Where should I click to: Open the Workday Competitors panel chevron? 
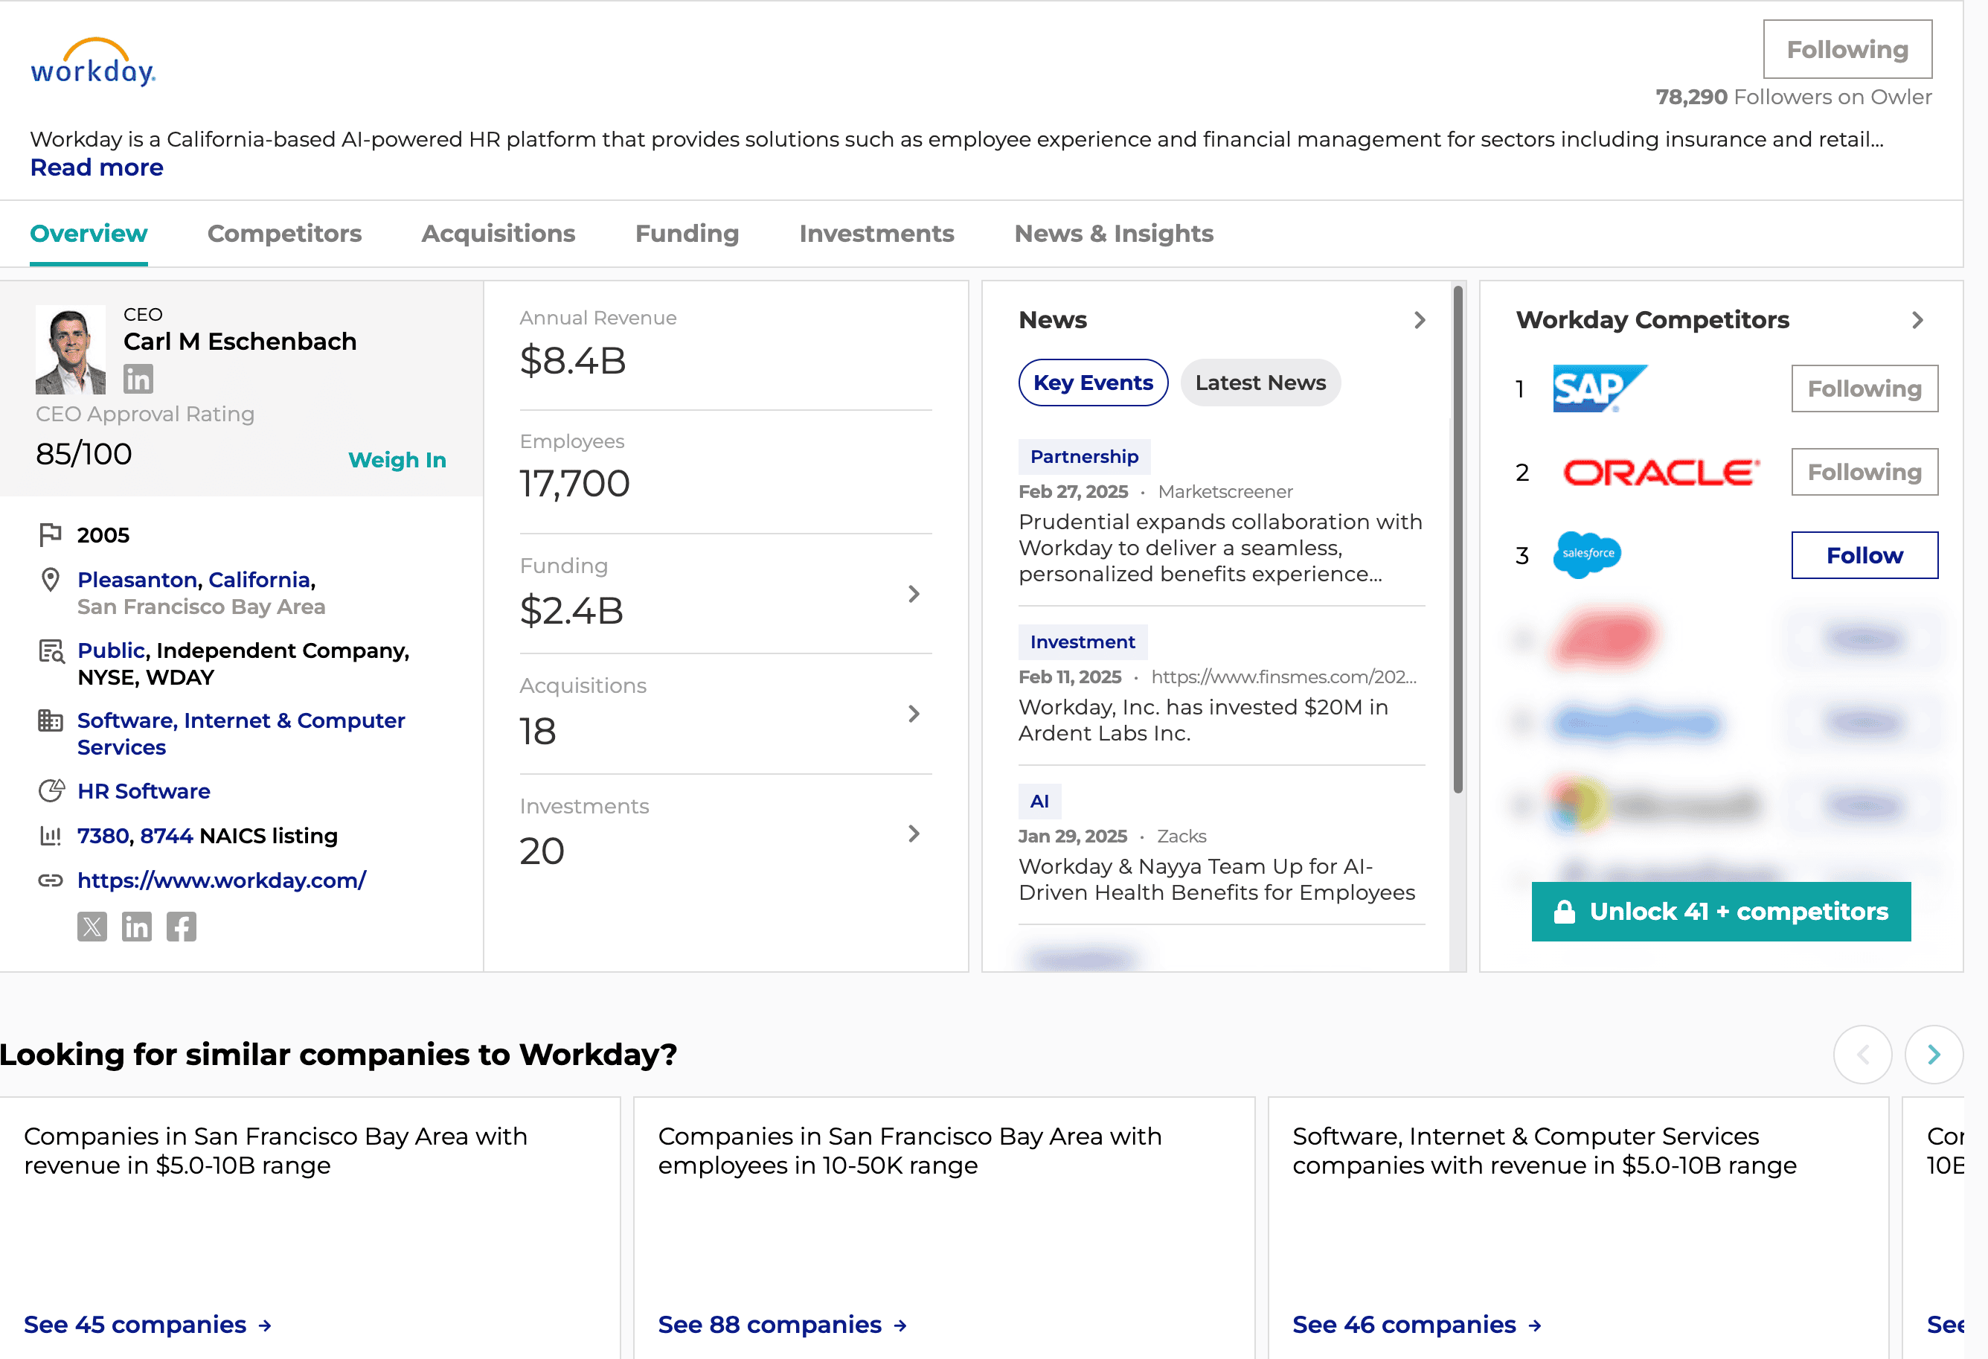(1918, 320)
